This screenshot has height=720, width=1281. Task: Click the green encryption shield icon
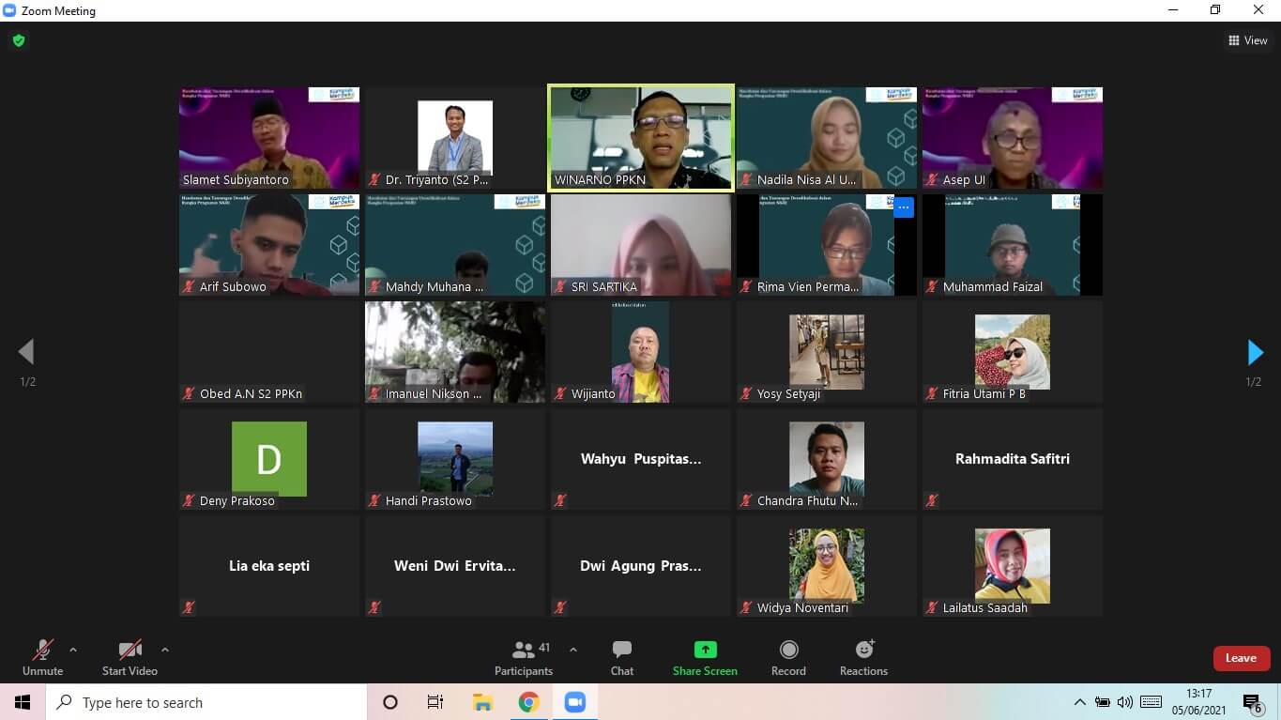[x=18, y=40]
